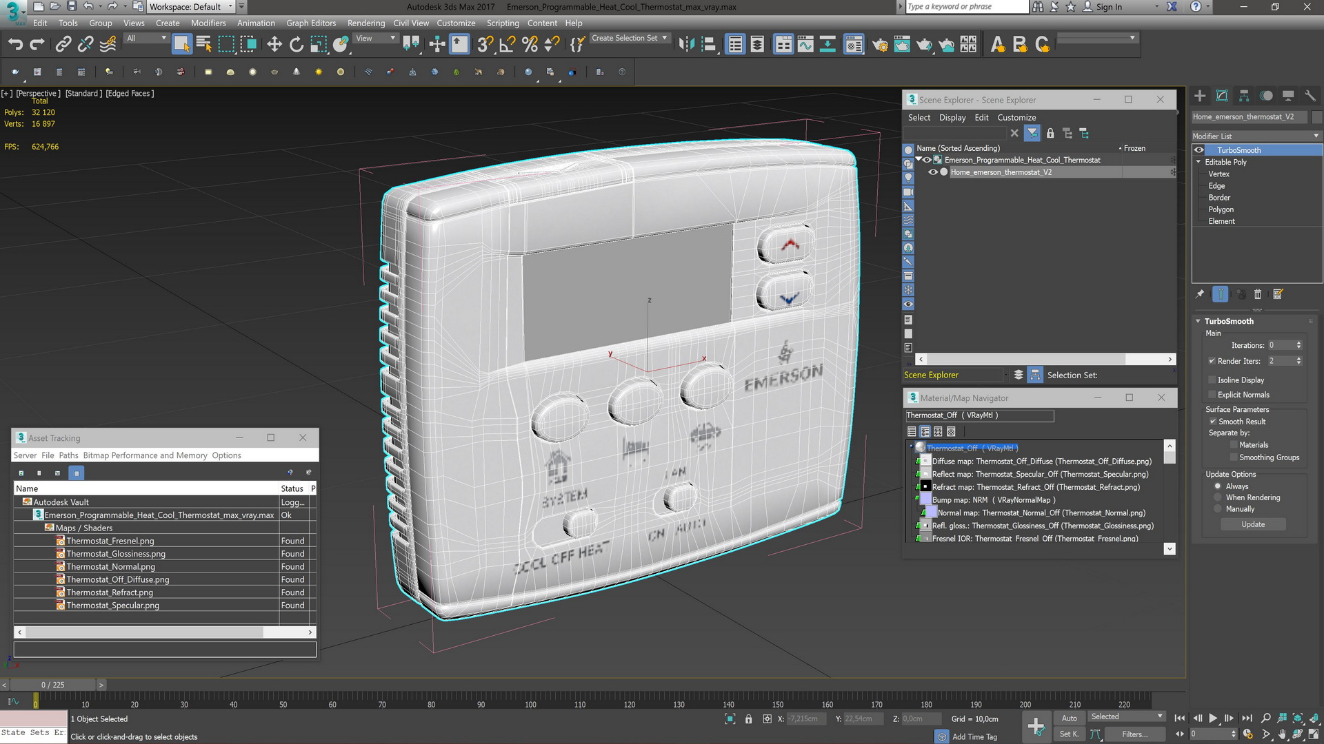Open Asset Tracking Paths menu

68,455
